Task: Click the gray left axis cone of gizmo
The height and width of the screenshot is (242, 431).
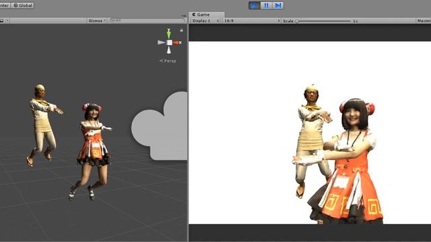Action: [x=162, y=42]
